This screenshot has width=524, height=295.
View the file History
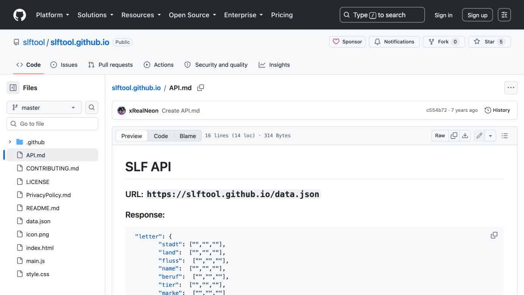coord(497,110)
